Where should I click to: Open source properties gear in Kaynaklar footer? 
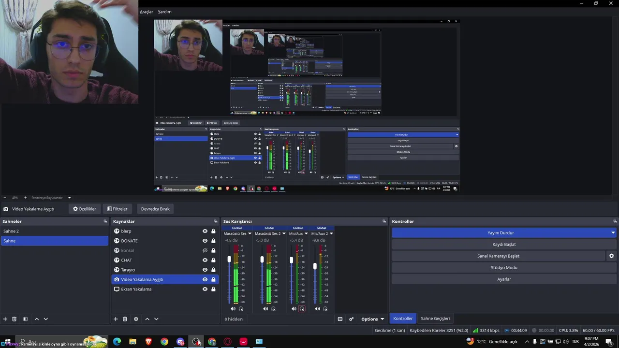(136, 319)
